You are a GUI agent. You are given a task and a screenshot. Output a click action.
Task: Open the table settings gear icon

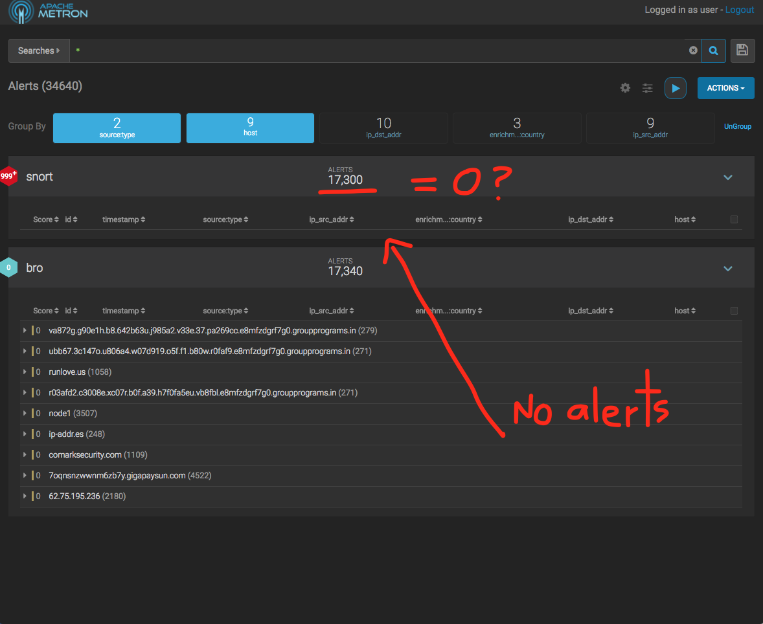click(625, 88)
